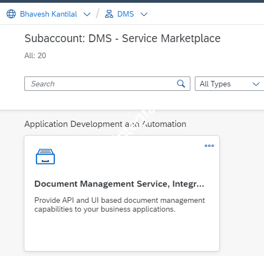The image size is (264, 256).
Task: Expand the DMS breadcrumb chevron
Action: (144, 14)
